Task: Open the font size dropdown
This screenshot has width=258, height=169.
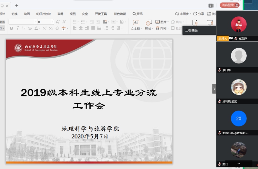Action: point(53,22)
